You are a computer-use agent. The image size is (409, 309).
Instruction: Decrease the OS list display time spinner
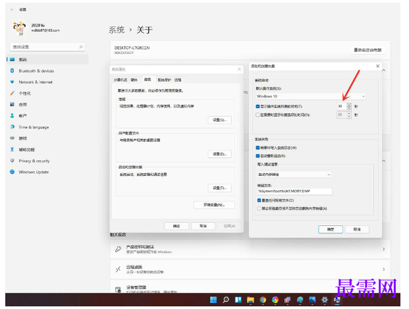(x=349, y=108)
